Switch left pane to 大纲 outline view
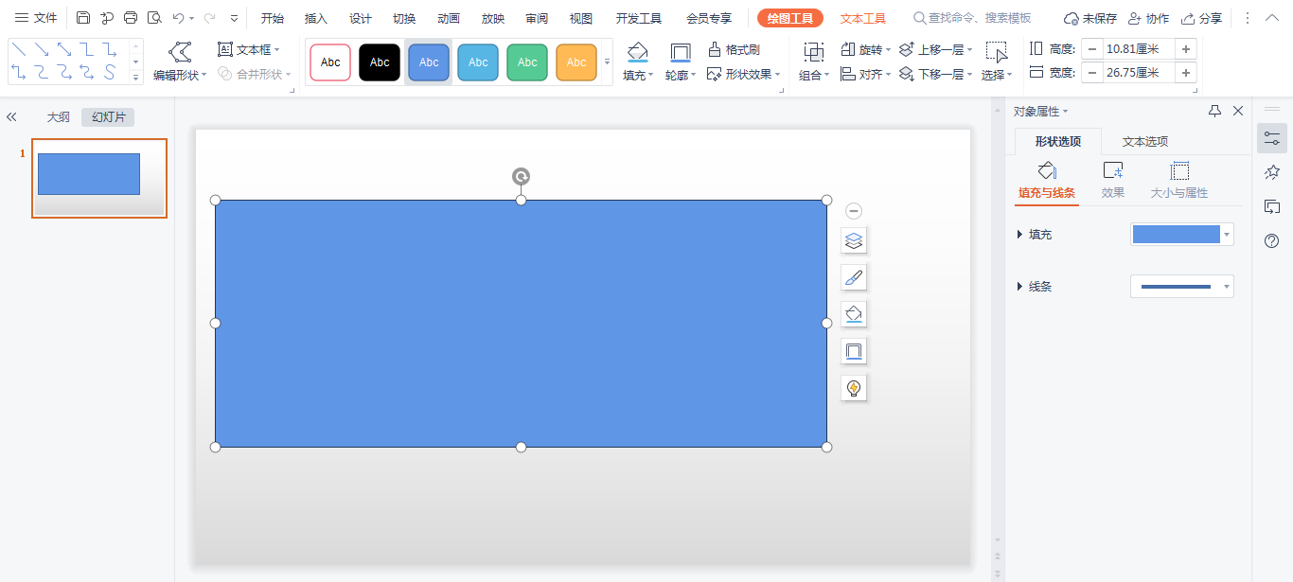The width and height of the screenshot is (1293, 582). point(59,117)
